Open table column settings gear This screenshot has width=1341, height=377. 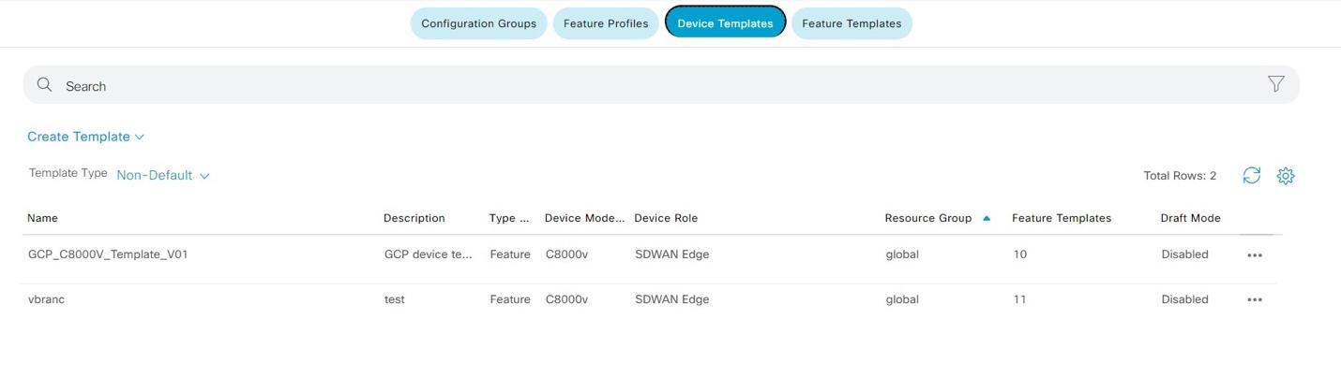click(x=1286, y=176)
